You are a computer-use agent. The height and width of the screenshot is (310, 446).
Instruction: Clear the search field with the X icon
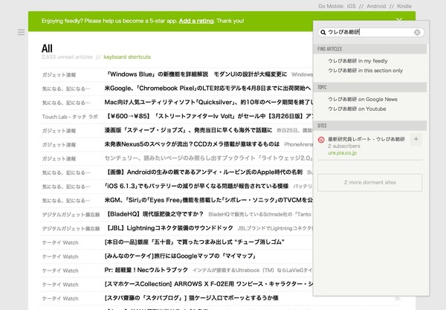[418, 33]
